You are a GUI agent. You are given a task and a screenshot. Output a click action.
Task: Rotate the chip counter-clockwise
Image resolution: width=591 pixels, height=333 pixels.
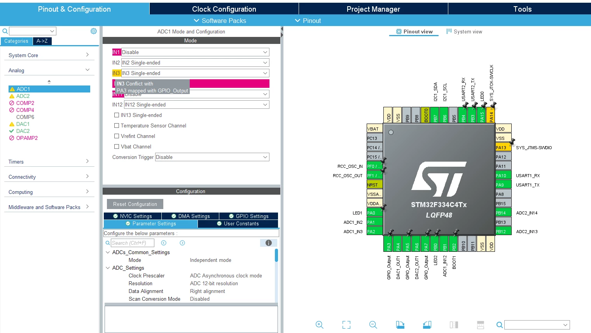[x=427, y=325]
